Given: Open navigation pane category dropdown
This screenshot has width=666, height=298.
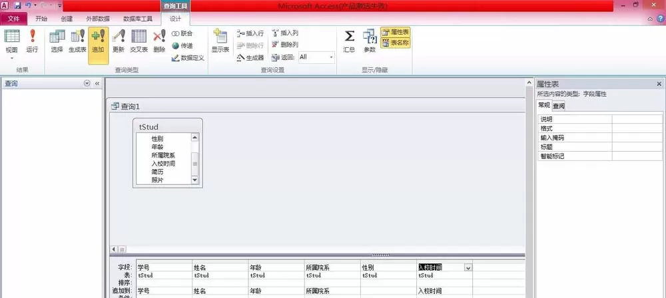Looking at the screenshot, I should point(87,84).
